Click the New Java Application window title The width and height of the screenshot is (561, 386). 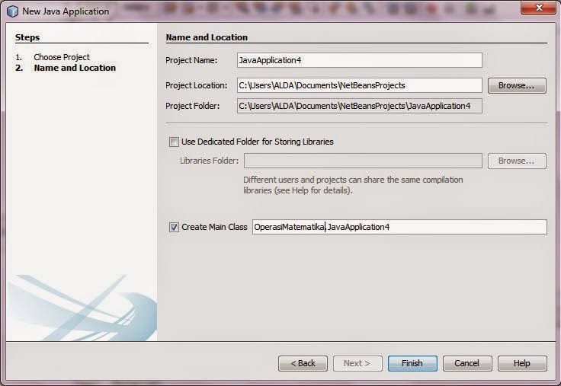66,11
